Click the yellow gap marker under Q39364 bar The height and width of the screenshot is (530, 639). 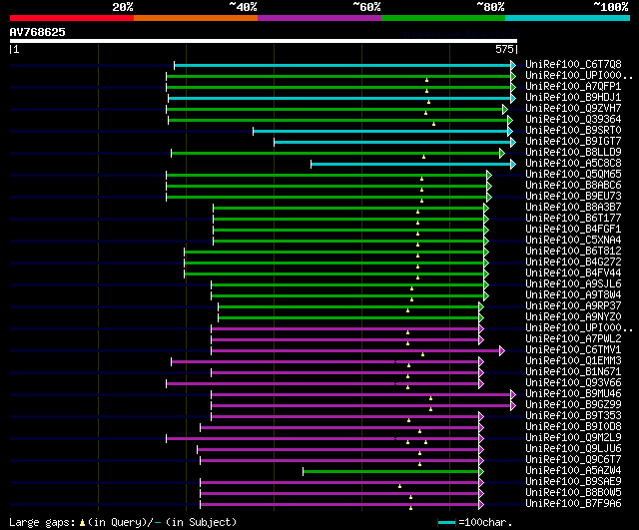point(433,124)
